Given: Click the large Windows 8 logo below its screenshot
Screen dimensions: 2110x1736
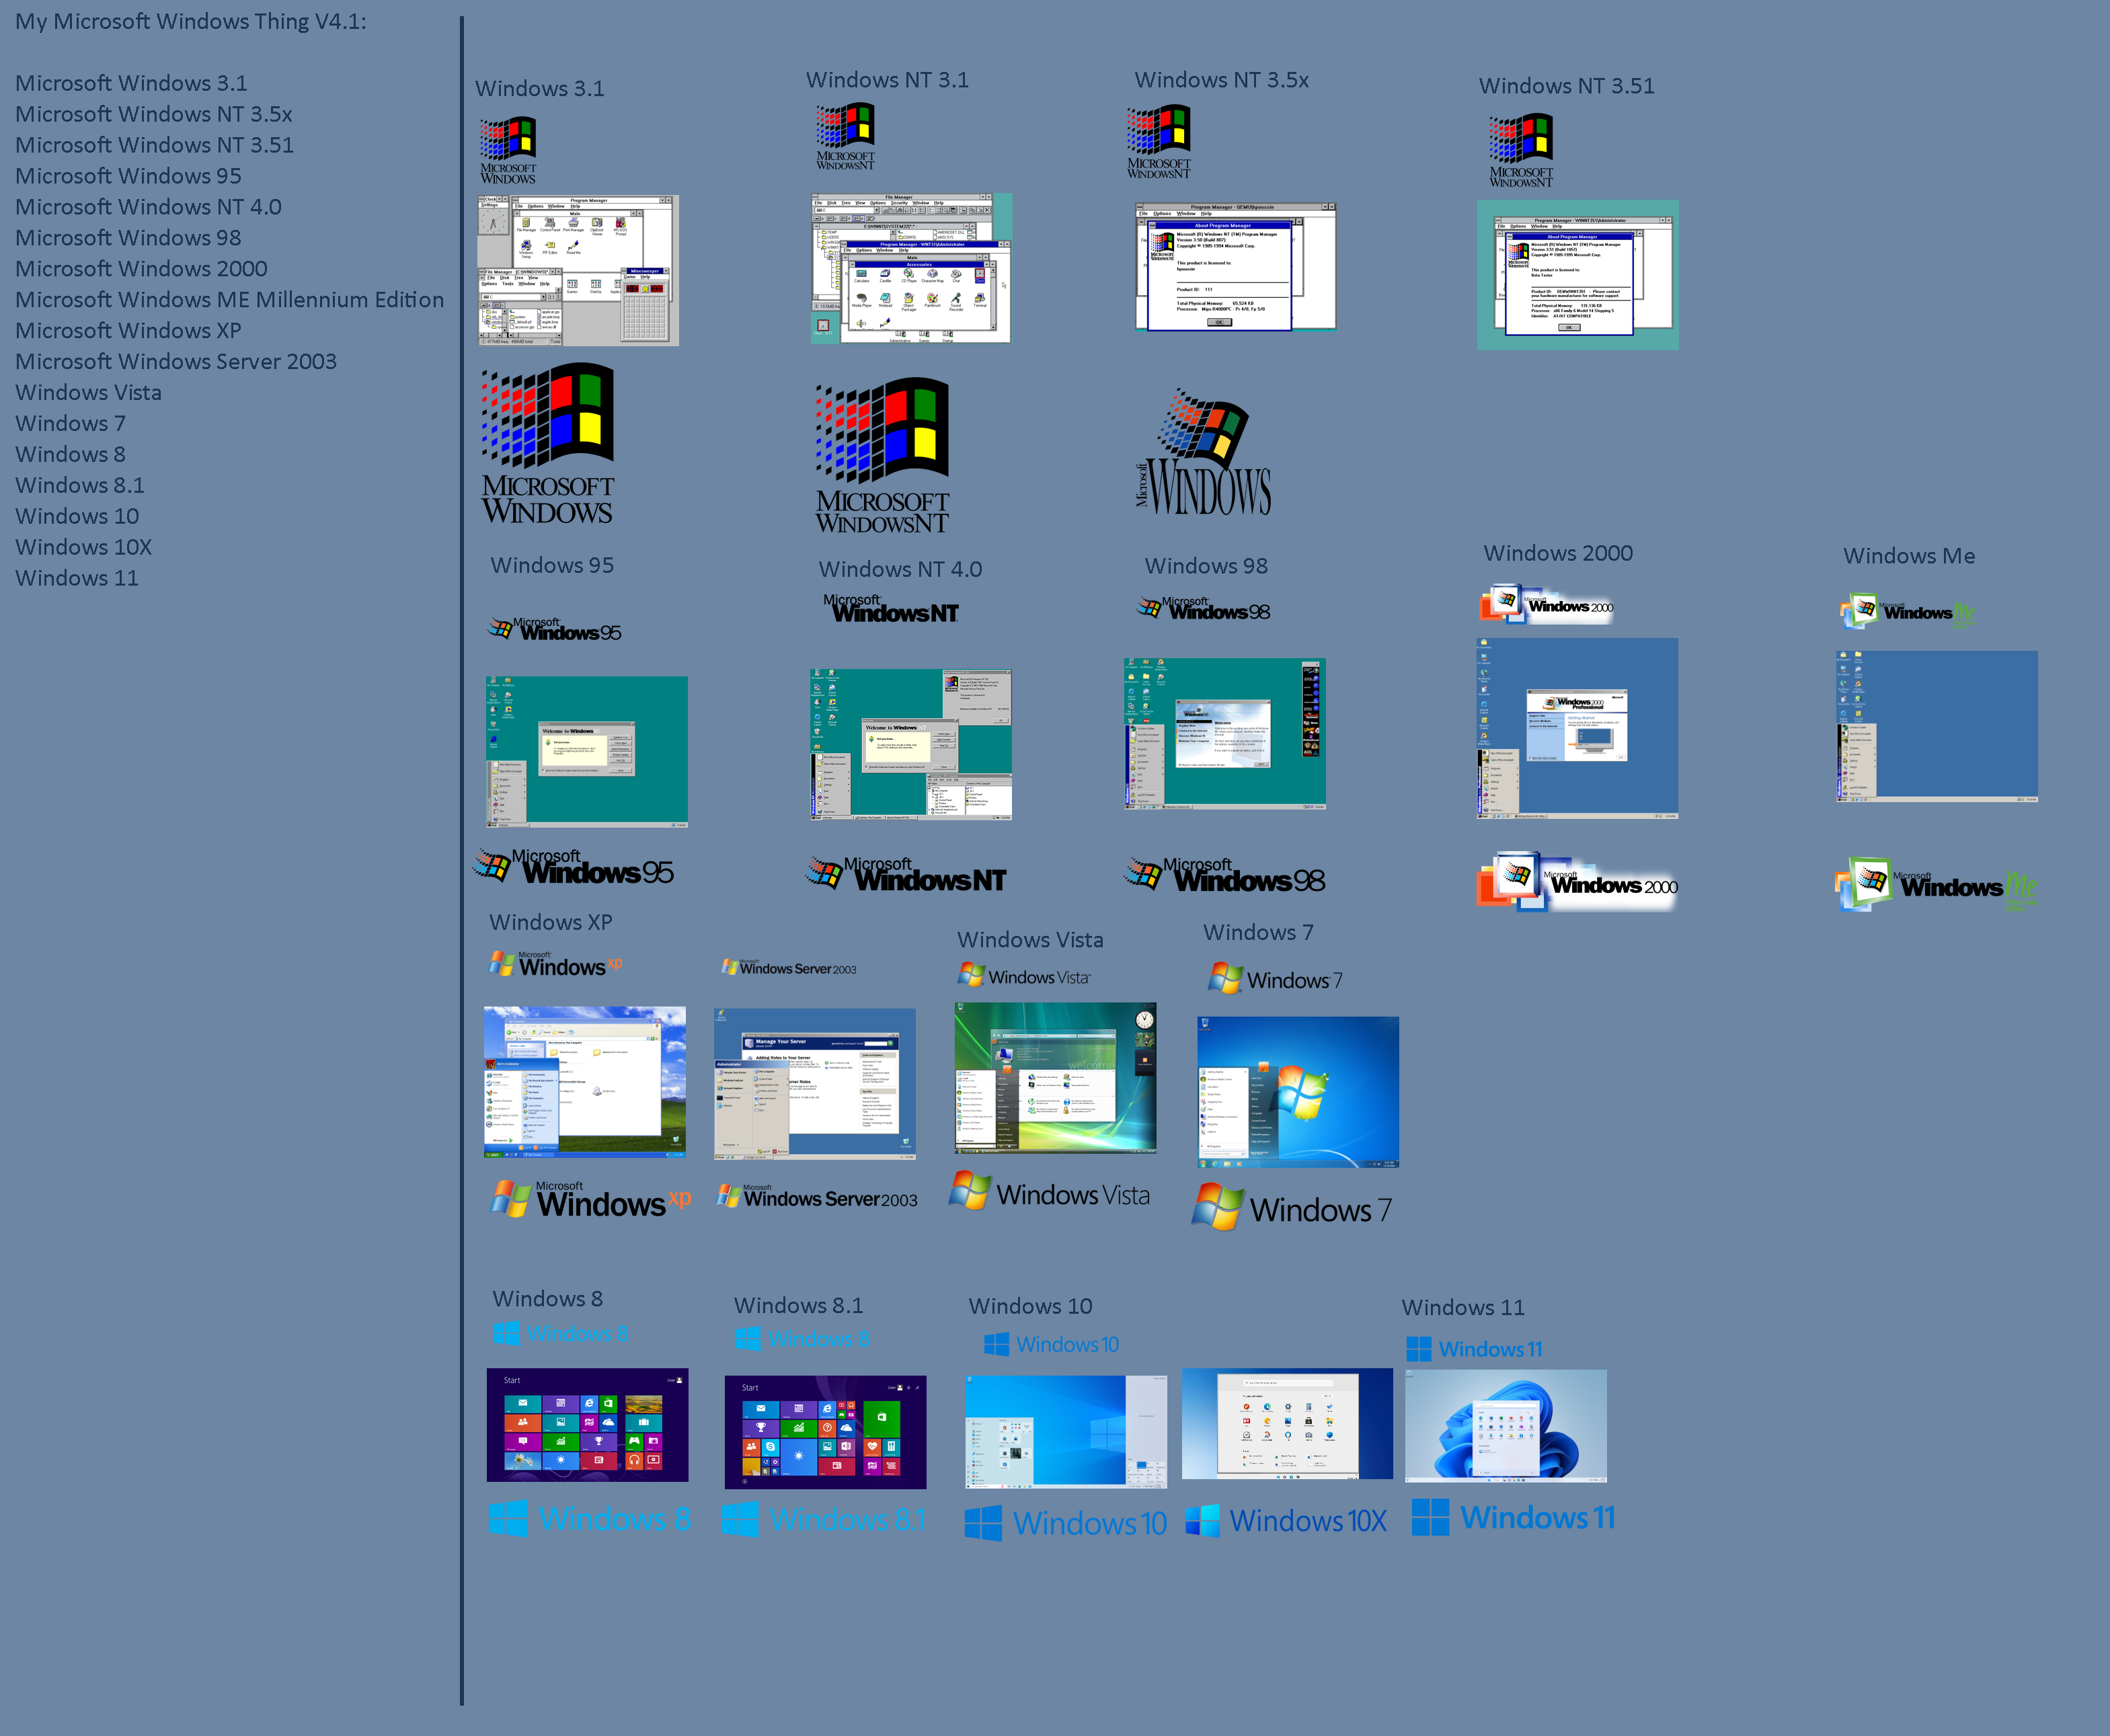Looking at the screenshot, I should click(x=589, y=1518).
